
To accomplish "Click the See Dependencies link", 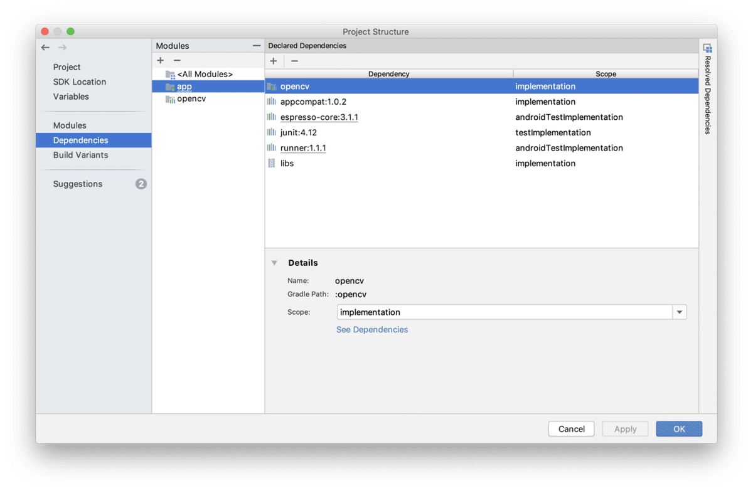I will 371,329.
